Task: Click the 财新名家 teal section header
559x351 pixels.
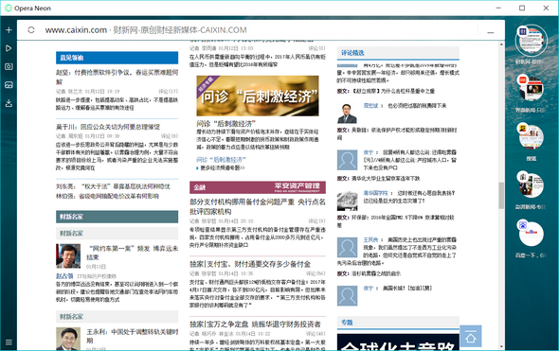Action: 117,217
